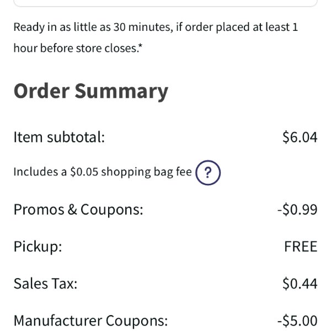Image resolution: width=331 pixels, height=331 pixels.
Task: Click the word Summary in the heading
Action: tap(121, 92)
